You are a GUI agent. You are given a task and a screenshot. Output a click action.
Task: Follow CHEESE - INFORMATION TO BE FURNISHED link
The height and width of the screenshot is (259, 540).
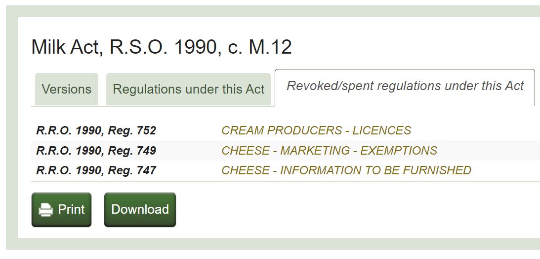[346, 170]
